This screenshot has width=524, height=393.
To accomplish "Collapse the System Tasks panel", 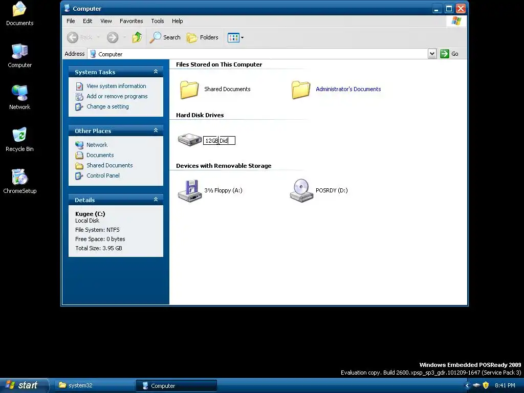I will pyautogui.click(x=156, y=72).
